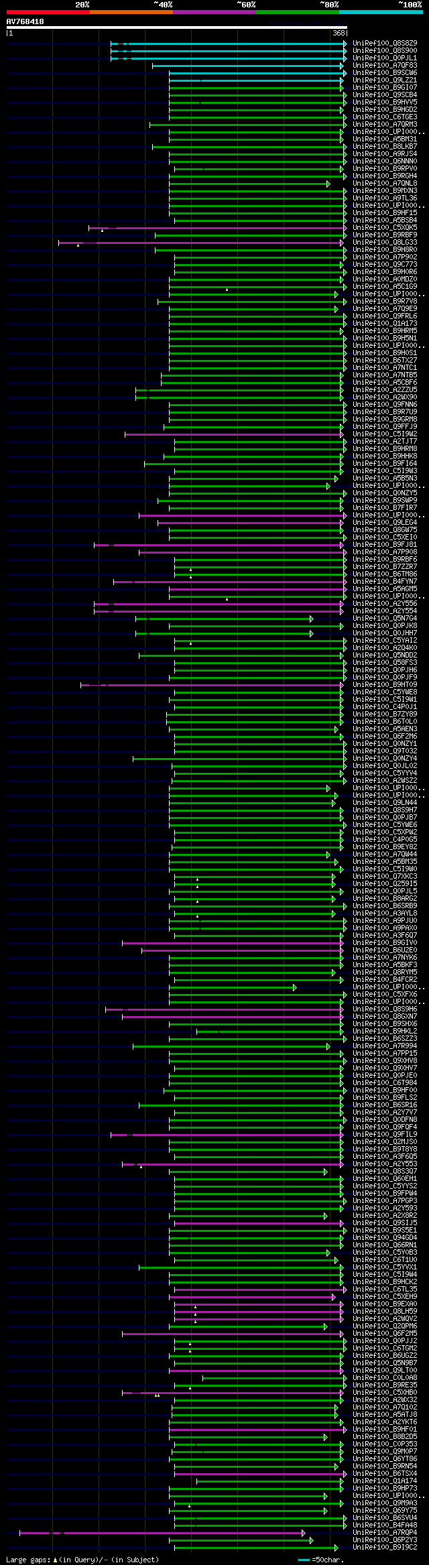
Task: Click the purple alignment bar for A7RQP4
Action: coord(162,1532)
